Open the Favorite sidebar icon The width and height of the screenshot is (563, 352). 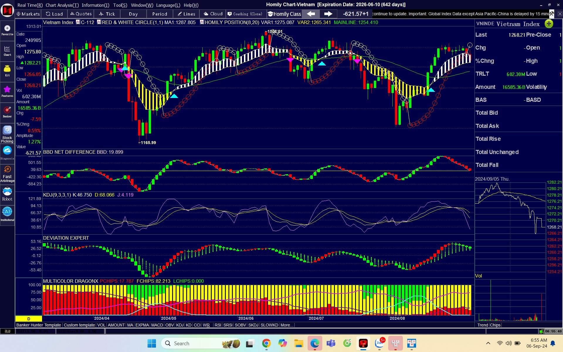click(x=7, y=30)
